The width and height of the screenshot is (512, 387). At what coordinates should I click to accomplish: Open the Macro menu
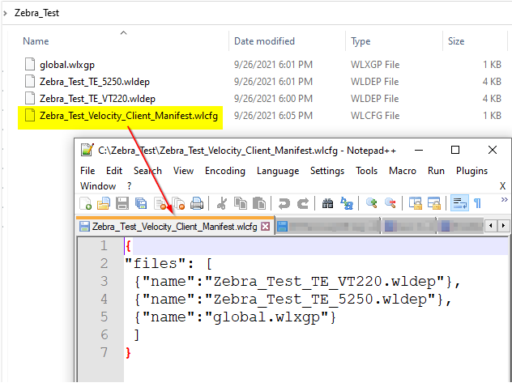pyautogui.click(x=403, y=171)
